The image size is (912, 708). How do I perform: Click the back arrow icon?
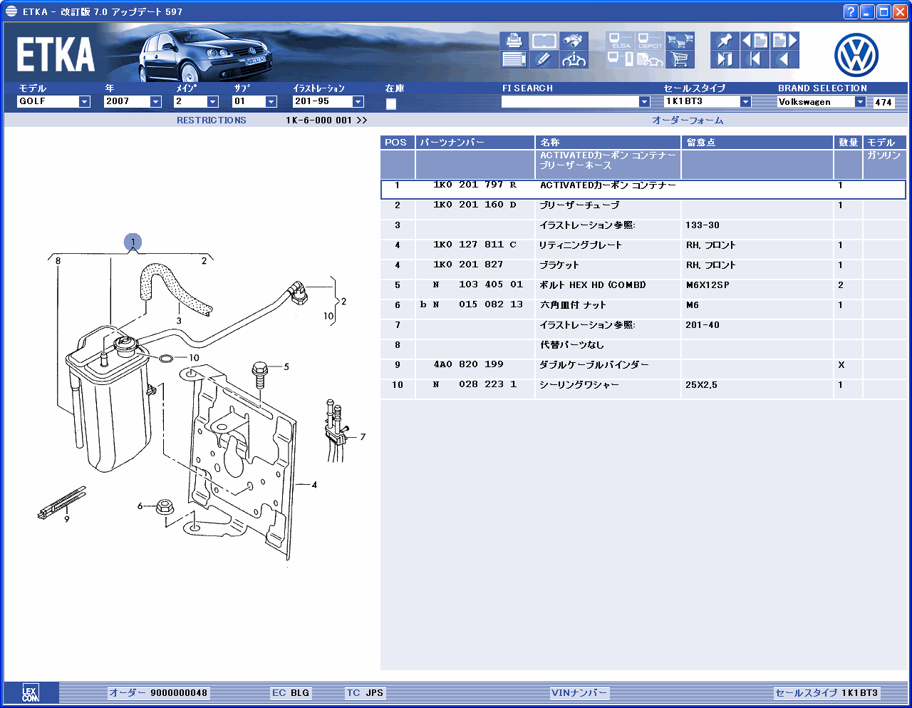coord(784,59)
